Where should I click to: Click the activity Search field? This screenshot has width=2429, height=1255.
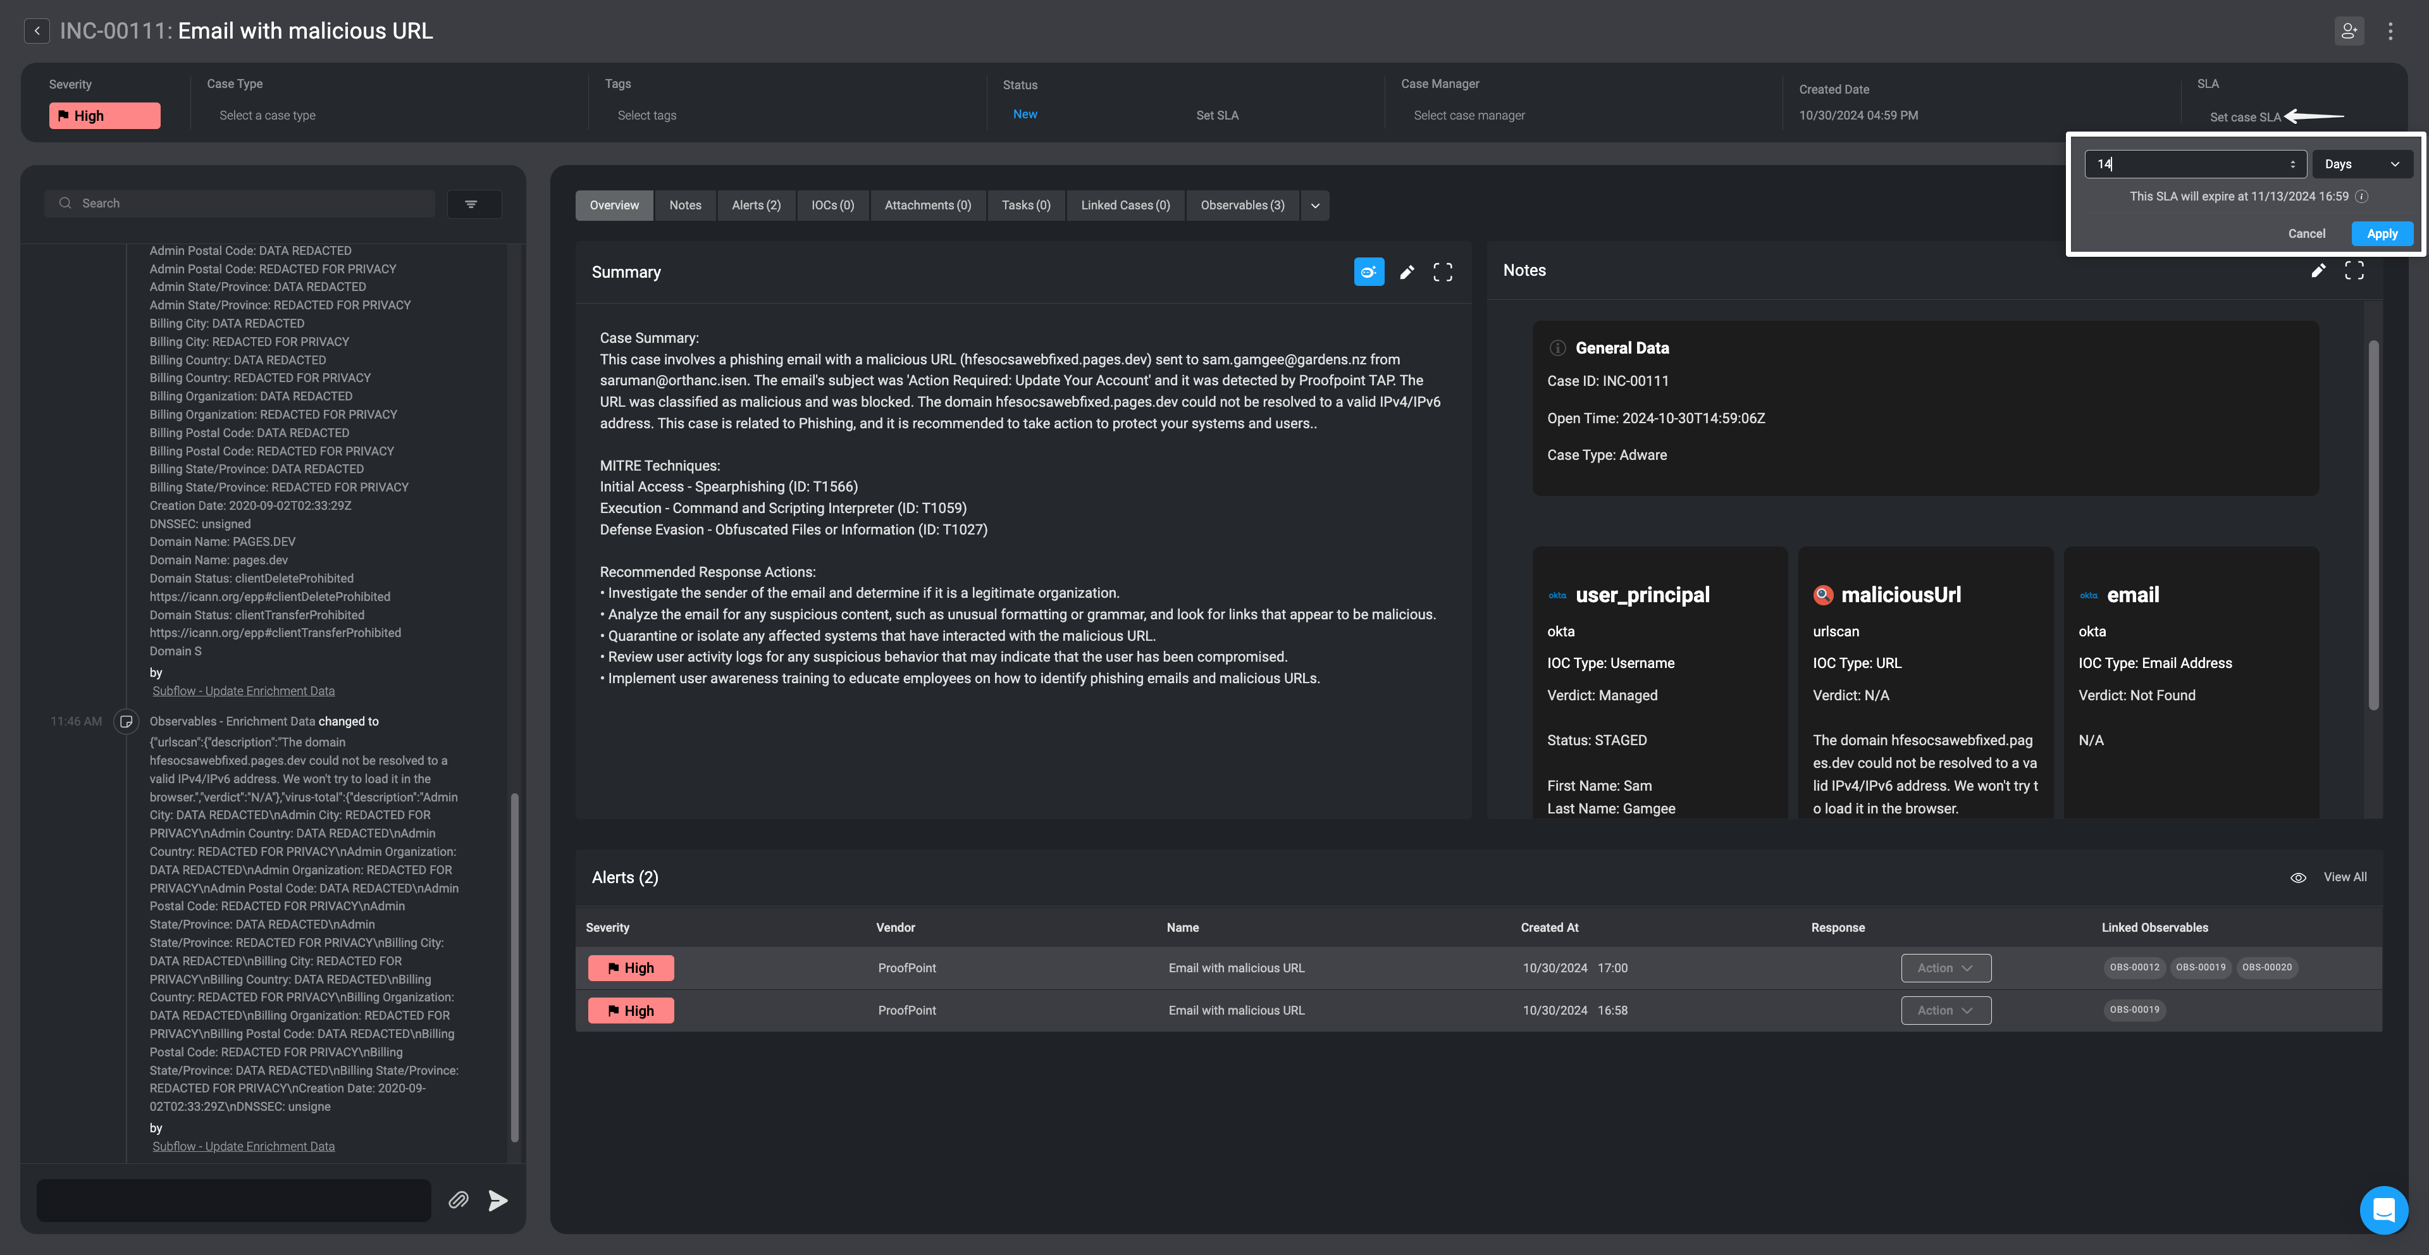pos(240,204)
